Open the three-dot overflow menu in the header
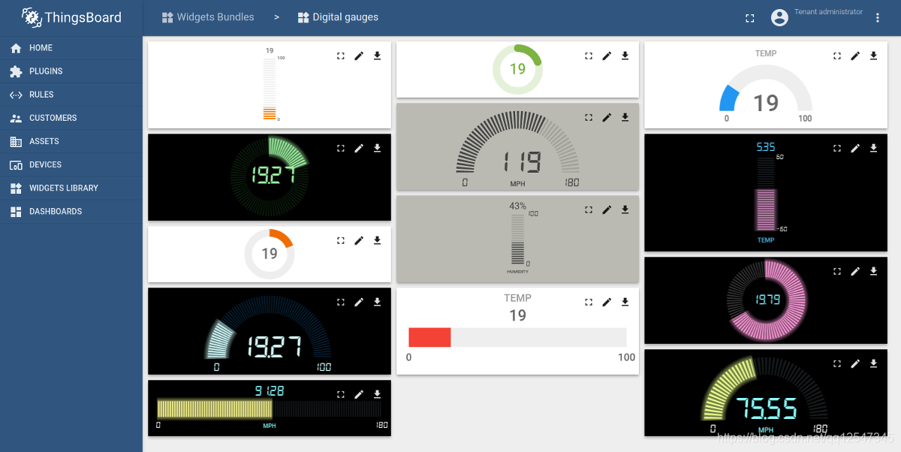The height and width of the screenshot is (452, 901). point(877,17)
